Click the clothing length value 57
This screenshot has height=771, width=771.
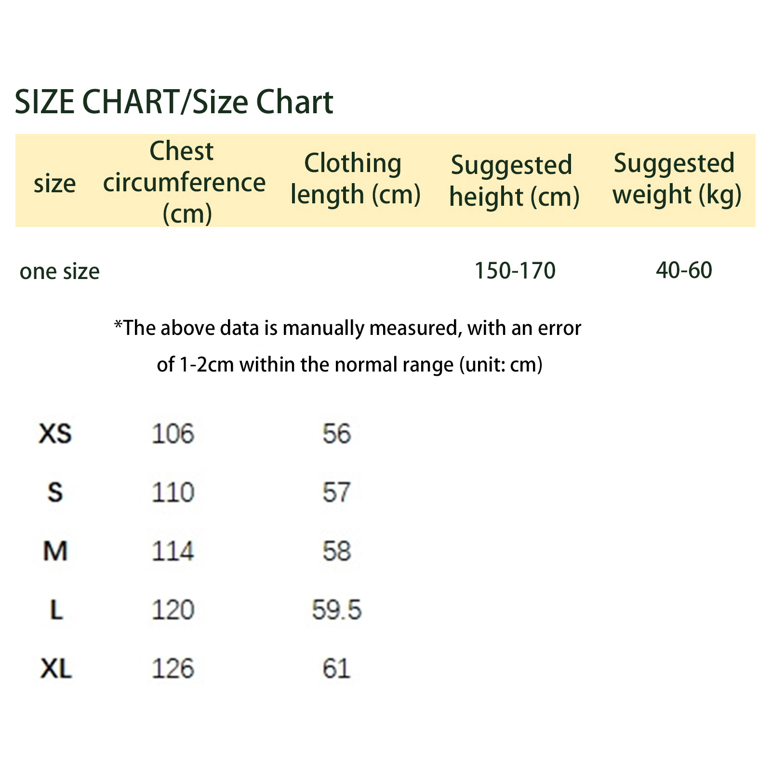point(336,492)
